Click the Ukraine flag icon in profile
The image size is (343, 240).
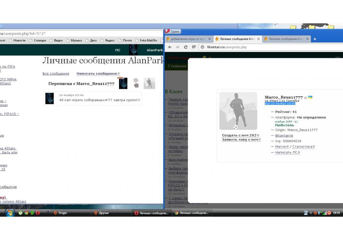310,97
